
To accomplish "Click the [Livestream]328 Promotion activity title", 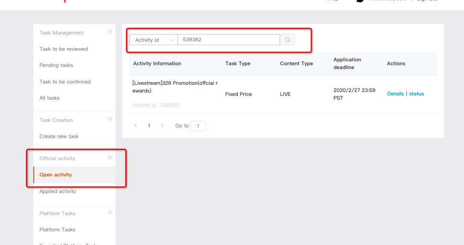I will pos(175,86).
